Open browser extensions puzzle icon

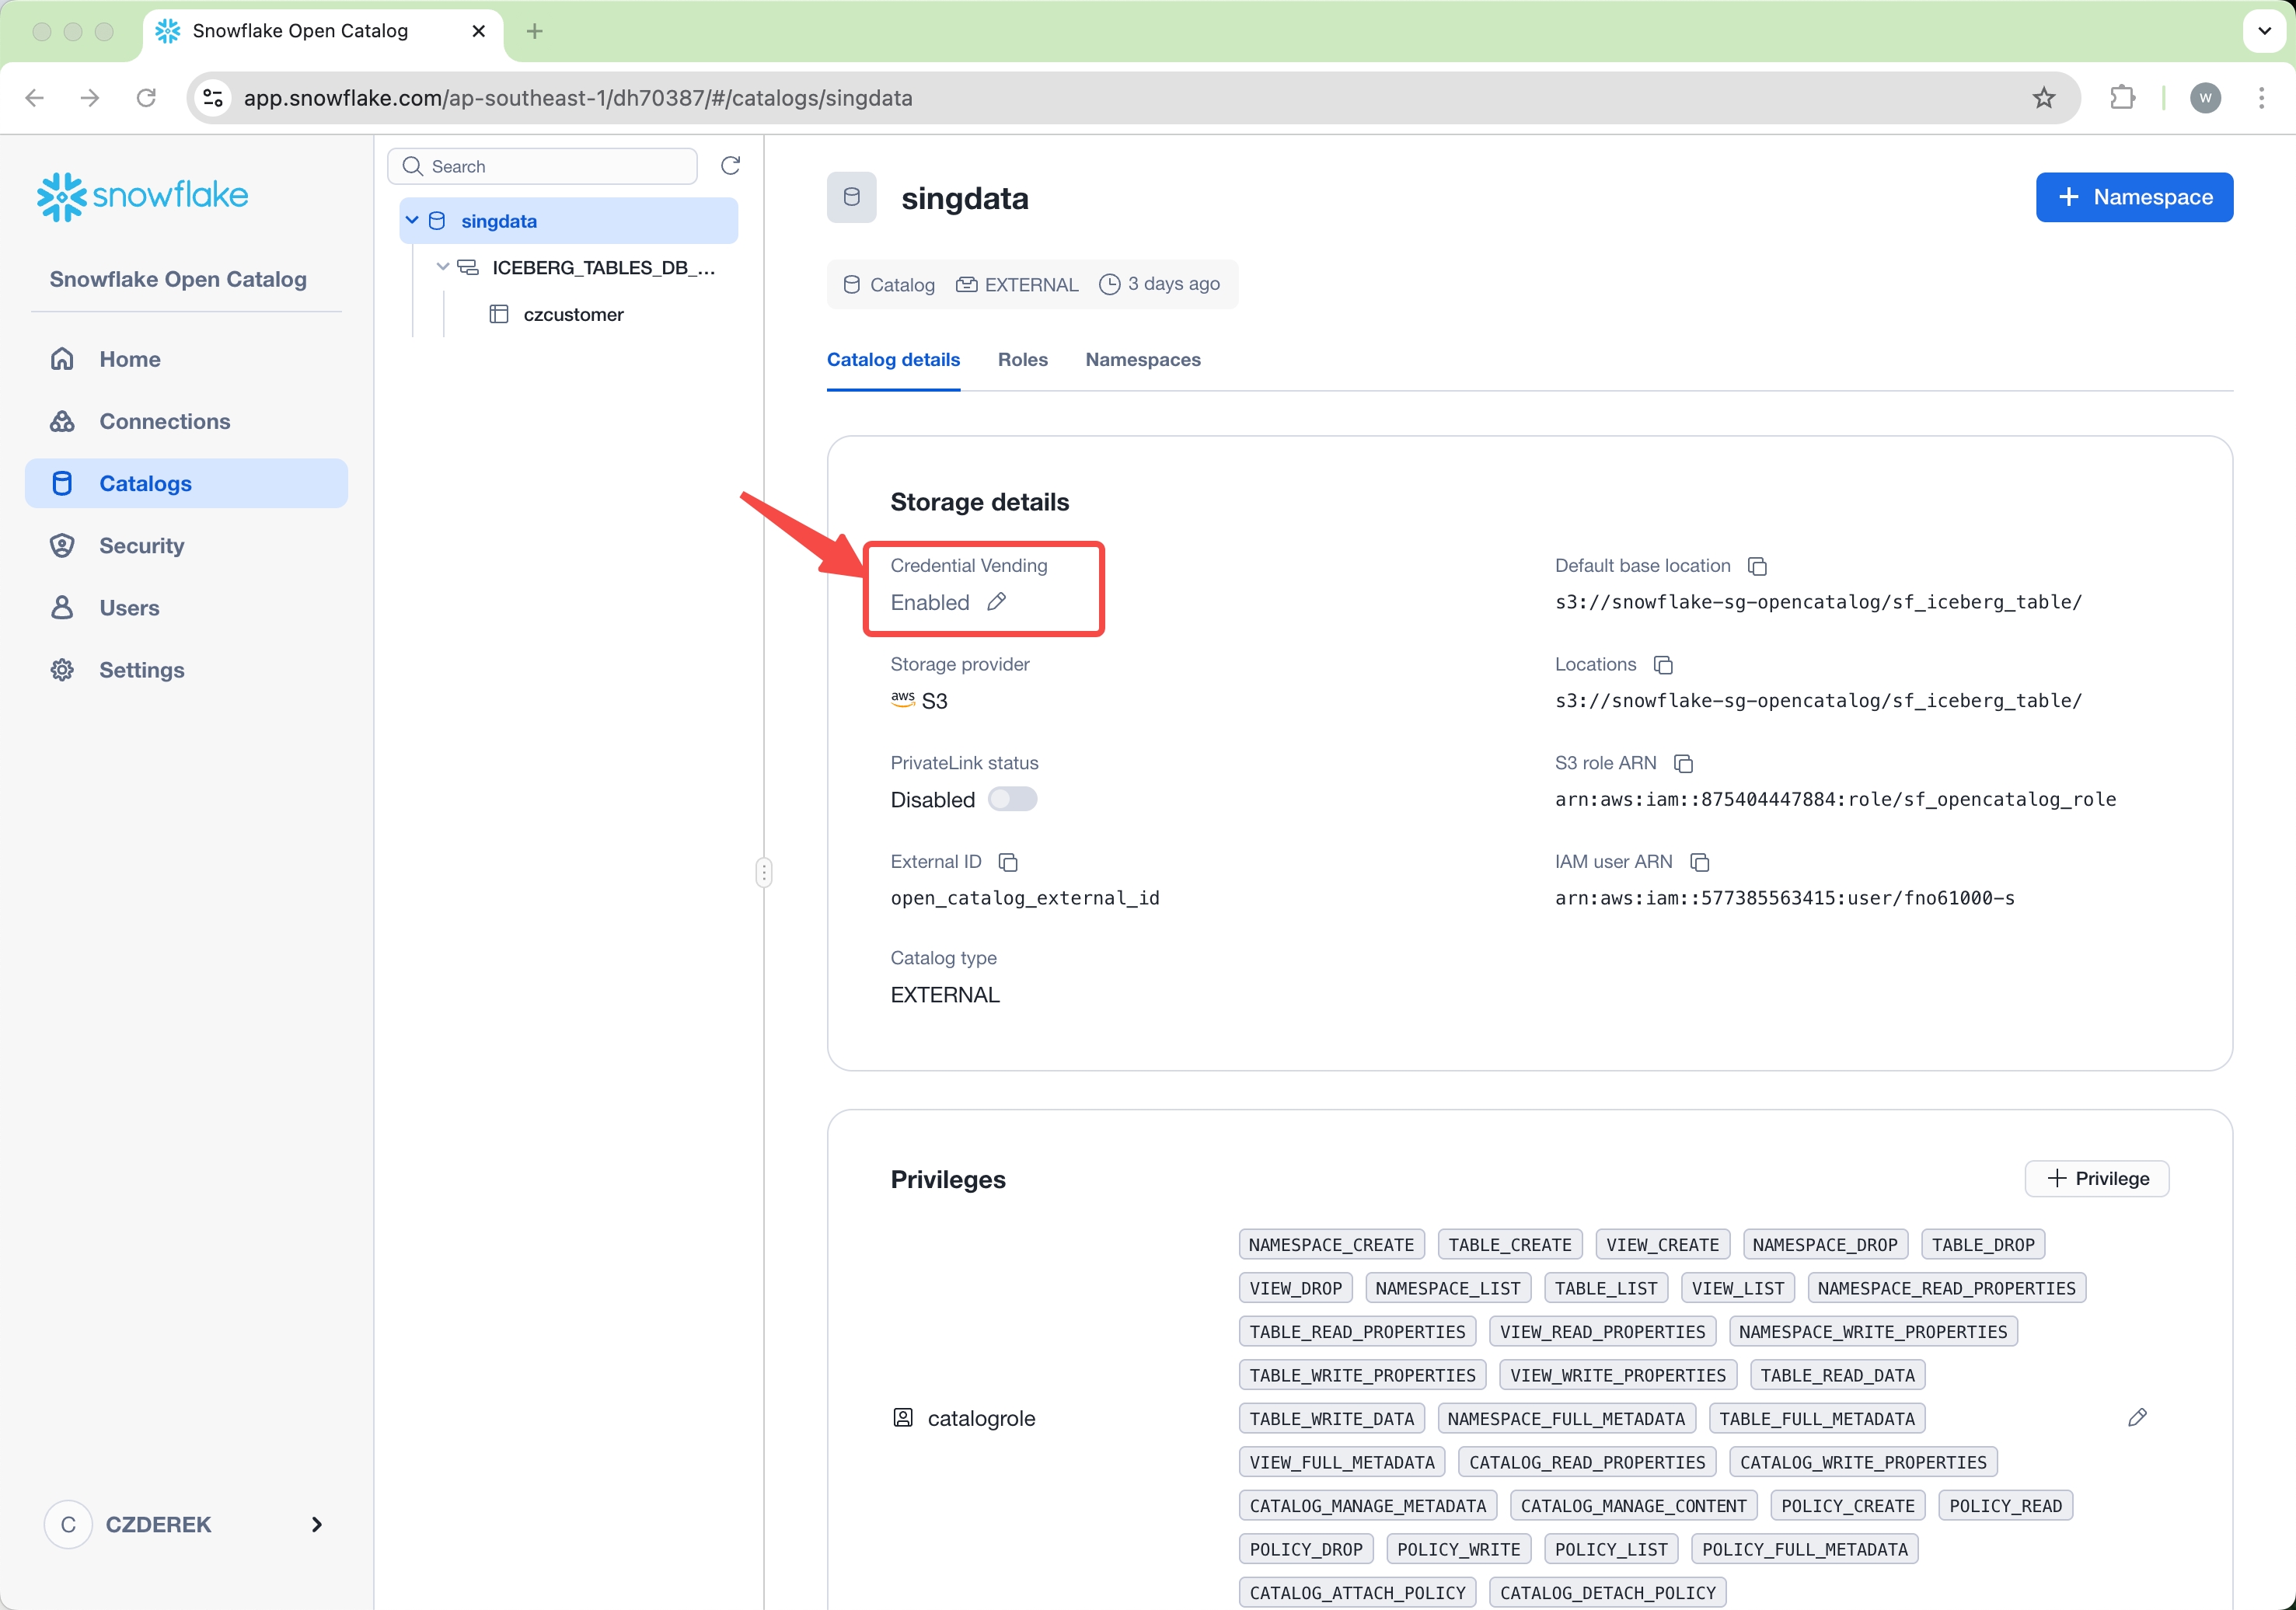(2122, 98)
